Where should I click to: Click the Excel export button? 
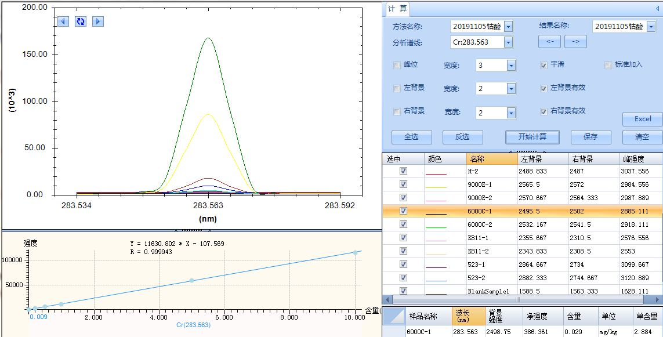pyautogui.click(x=642, y=119)
